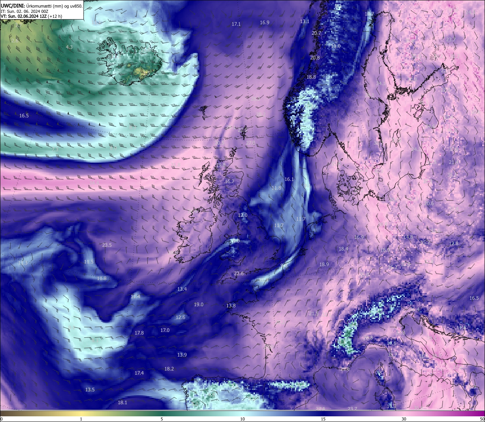Click the 27.0 value near Shetland
The image size is (485, 422).
(250, 143)
